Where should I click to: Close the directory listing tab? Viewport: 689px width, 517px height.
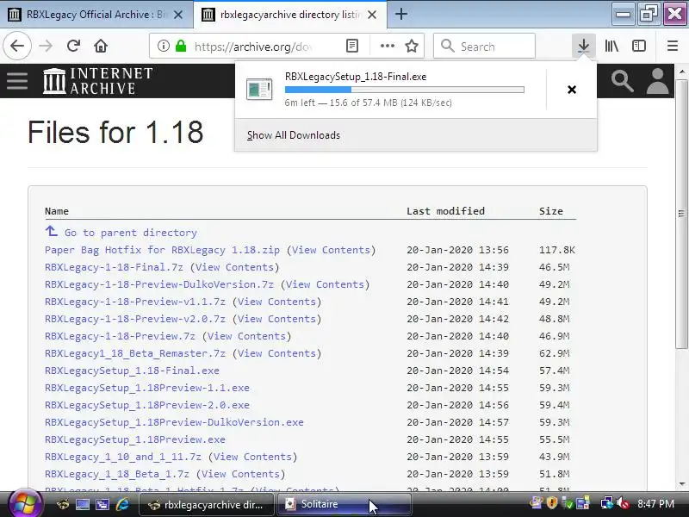click(x=372, y=15)
